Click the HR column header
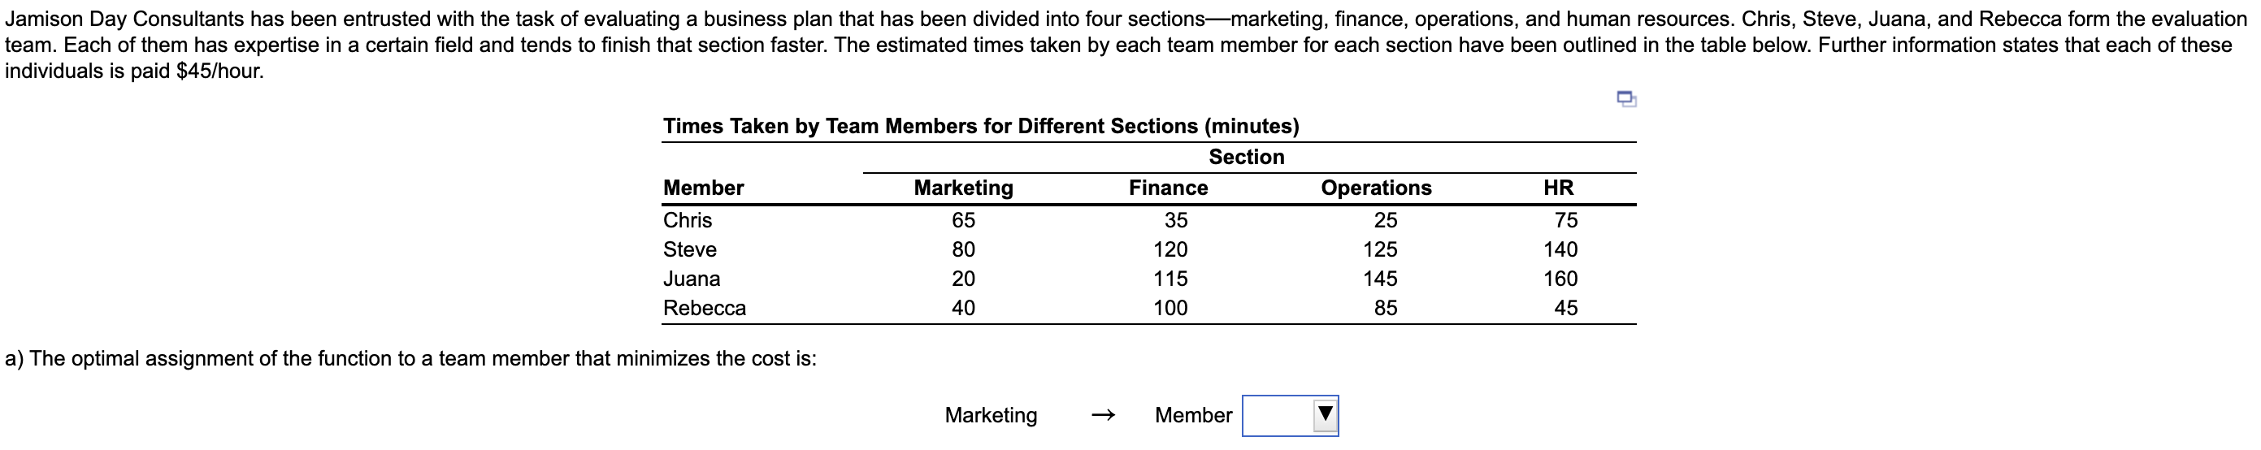 [x=1558, y=188]
